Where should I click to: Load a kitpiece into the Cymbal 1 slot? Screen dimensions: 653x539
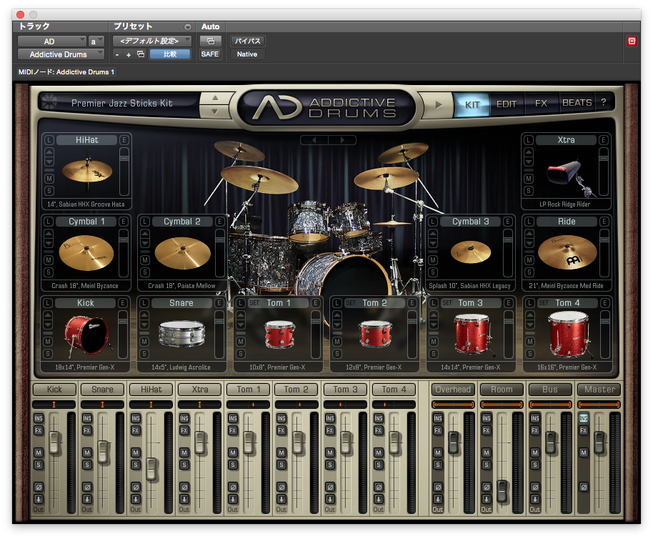tap(49, 222)
